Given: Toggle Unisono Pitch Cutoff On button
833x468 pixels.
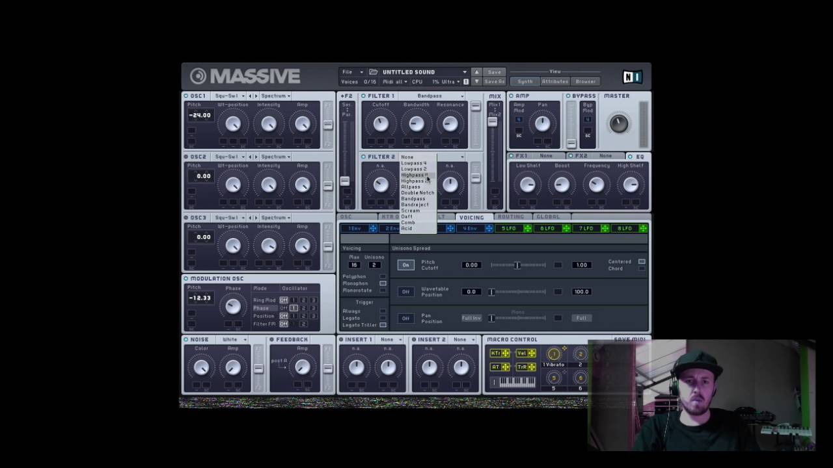Looking at the screenshot, I should tap(405, 265).
